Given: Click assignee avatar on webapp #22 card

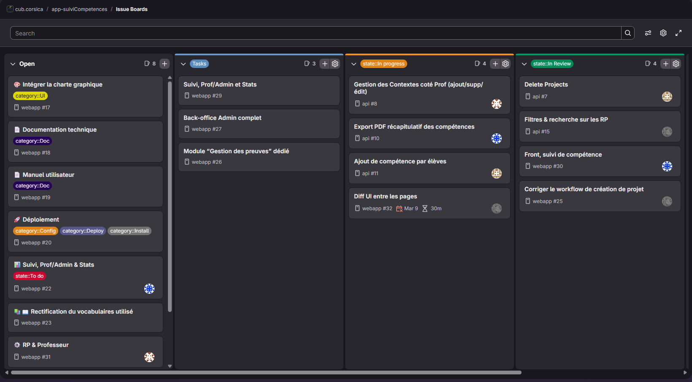Looking at the screenshot, I should 149,289.
